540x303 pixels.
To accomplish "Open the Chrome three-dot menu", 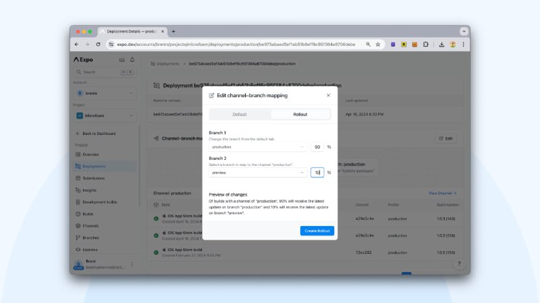I will point(464,45).
